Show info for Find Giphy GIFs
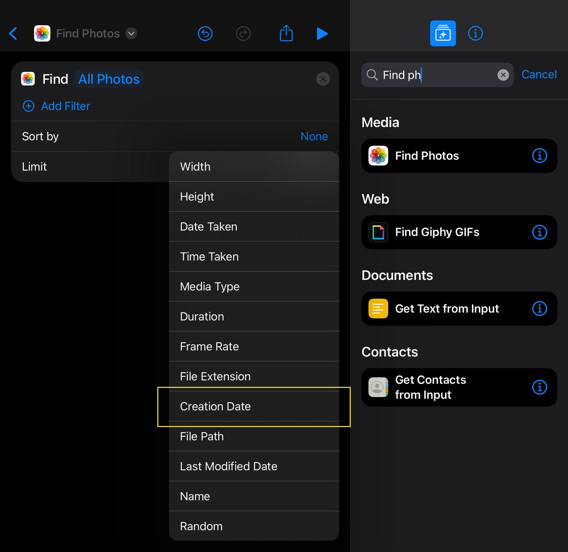 coord(539,232)
